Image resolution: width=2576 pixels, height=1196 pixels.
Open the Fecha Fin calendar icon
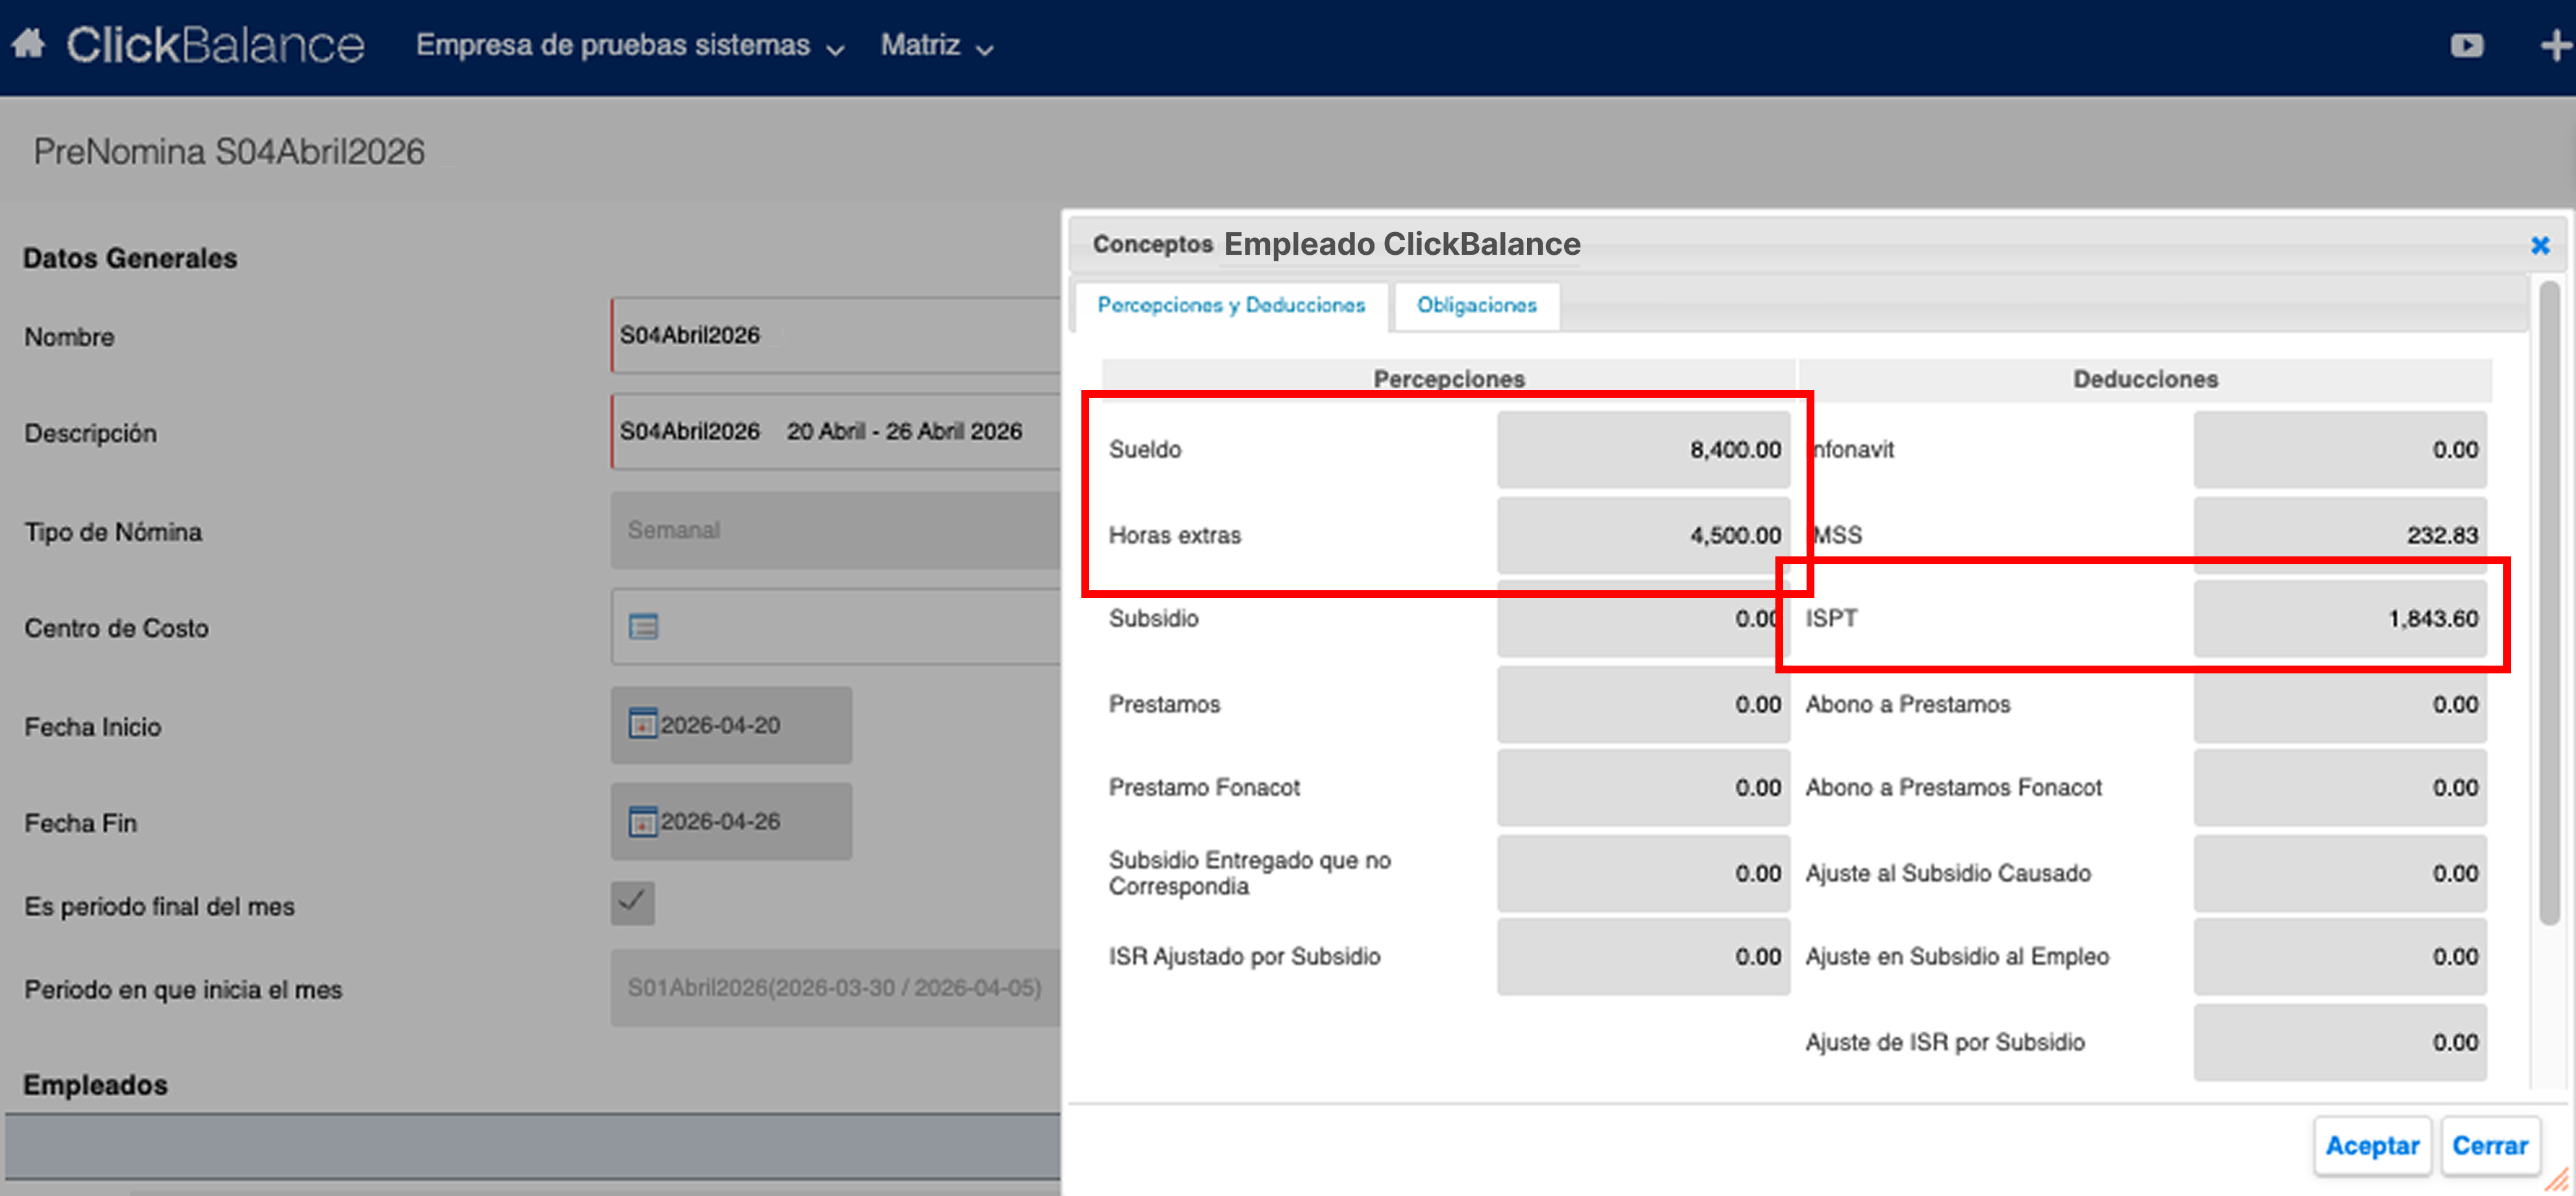click(x=642, y=821)
